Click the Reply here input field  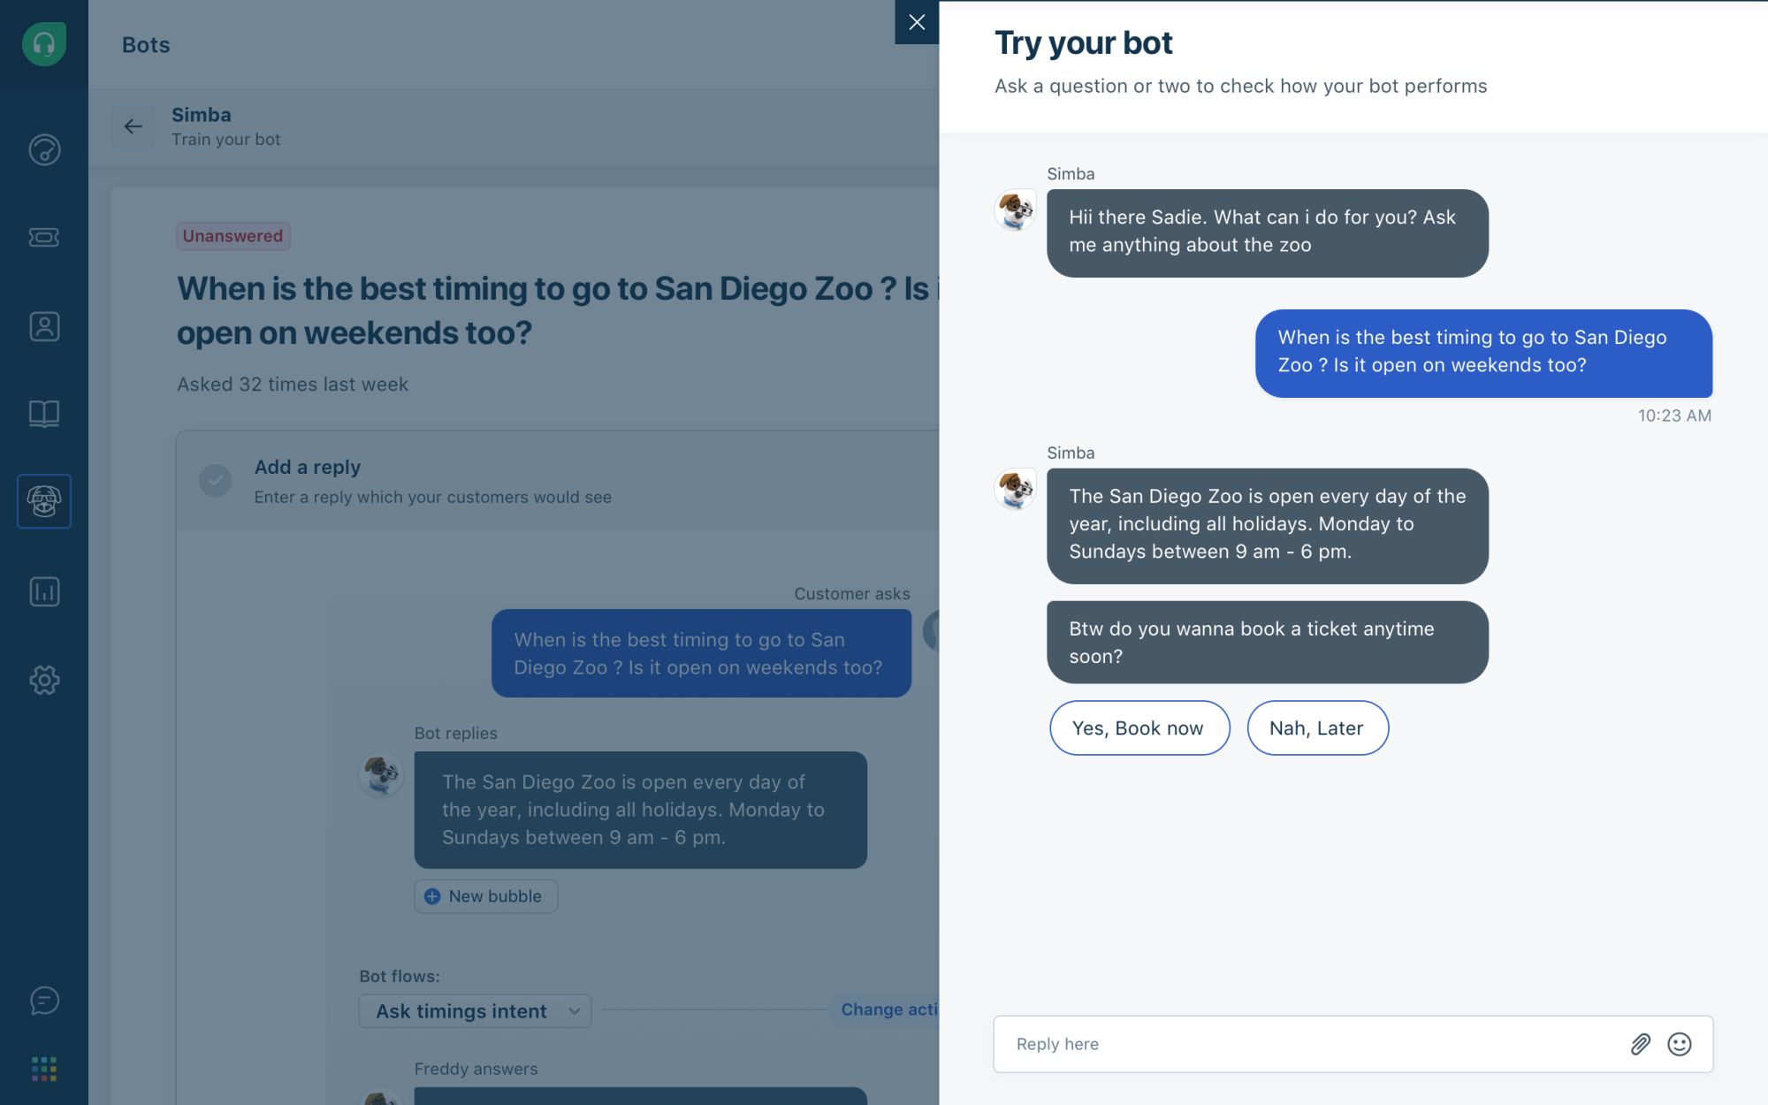tap(1282, 1044)
